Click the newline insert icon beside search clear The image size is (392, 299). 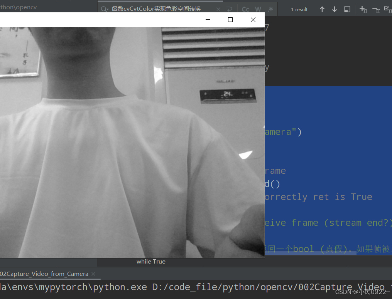point(229,8)
